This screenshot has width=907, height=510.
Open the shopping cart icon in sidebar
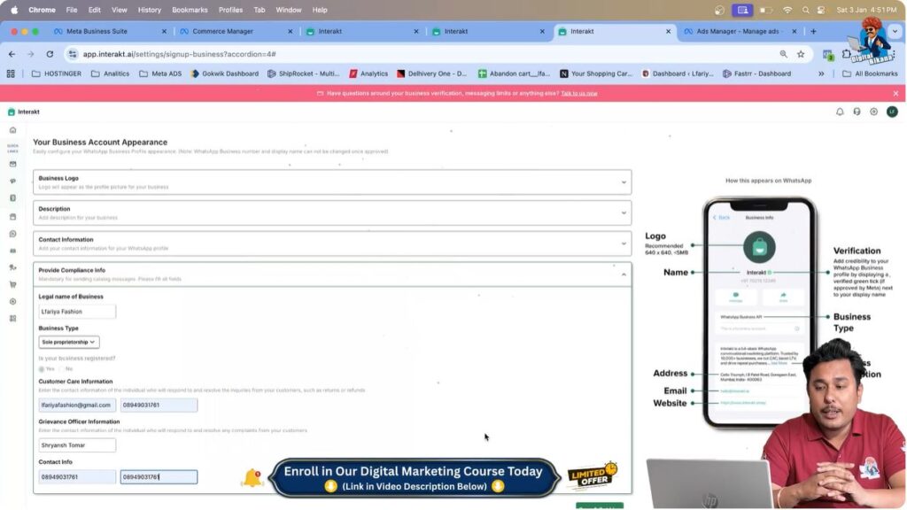(12, 284)
